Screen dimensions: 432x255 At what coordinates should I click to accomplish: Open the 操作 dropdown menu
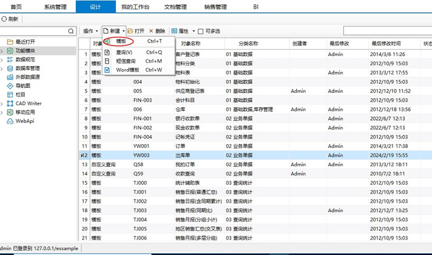coord(90,31)
